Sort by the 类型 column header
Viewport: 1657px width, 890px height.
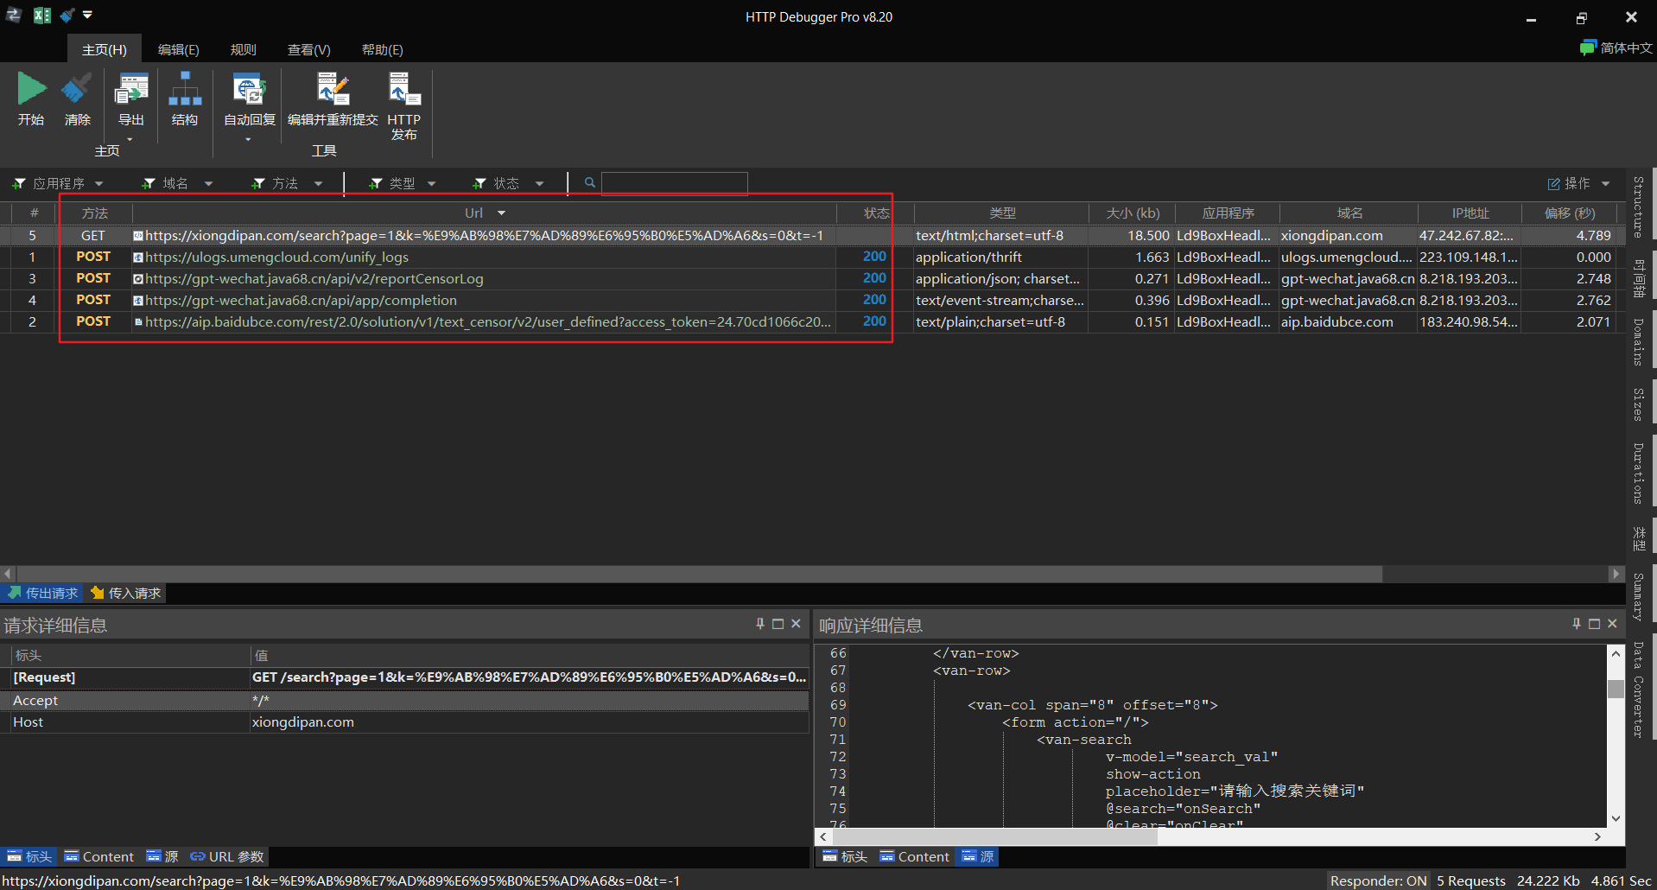coord(1002,213)
